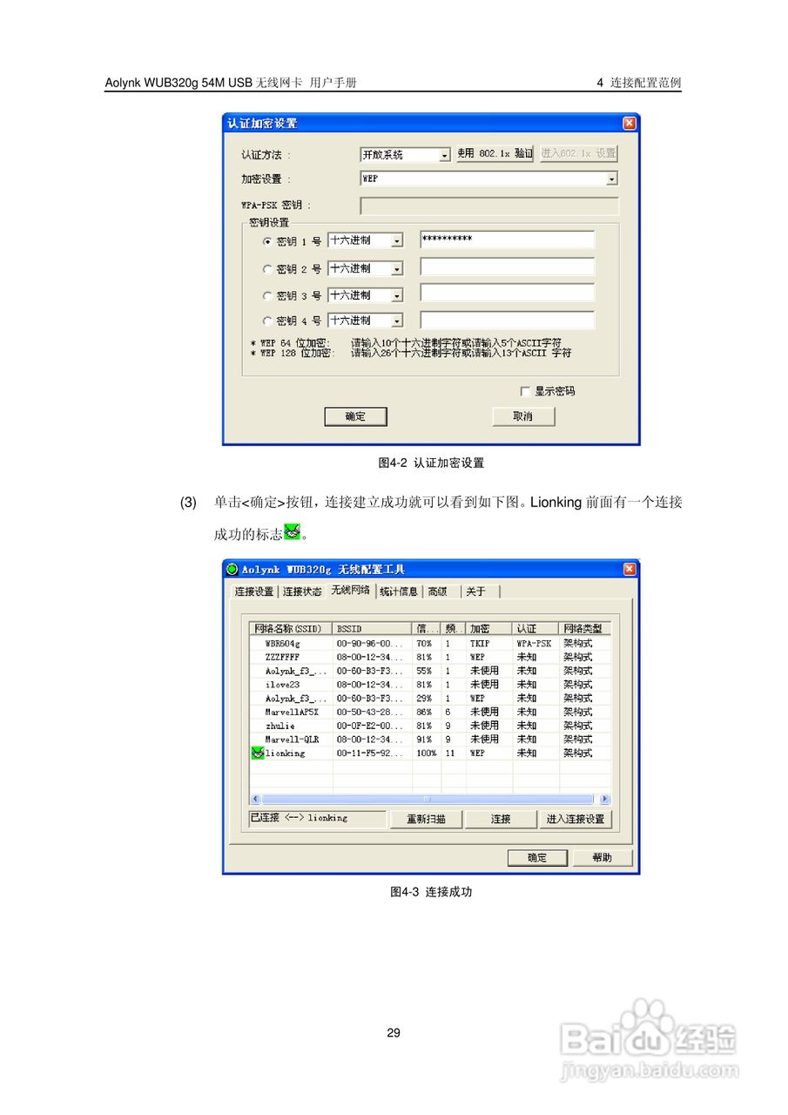This screenshot has width=788, height=1115.
Task: Go to the 高级 tab
Action: point(440,591)
